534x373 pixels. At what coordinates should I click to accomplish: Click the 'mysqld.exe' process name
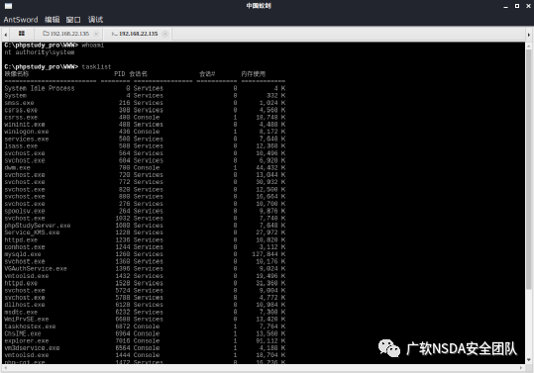tap(23, 254)
